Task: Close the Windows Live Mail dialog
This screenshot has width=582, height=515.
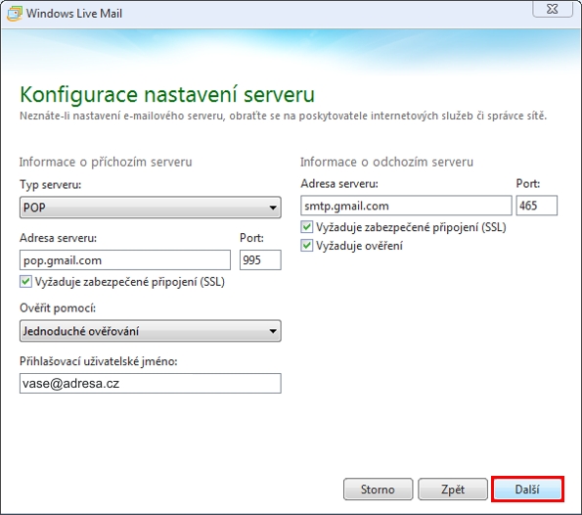Action: point(553,9)
